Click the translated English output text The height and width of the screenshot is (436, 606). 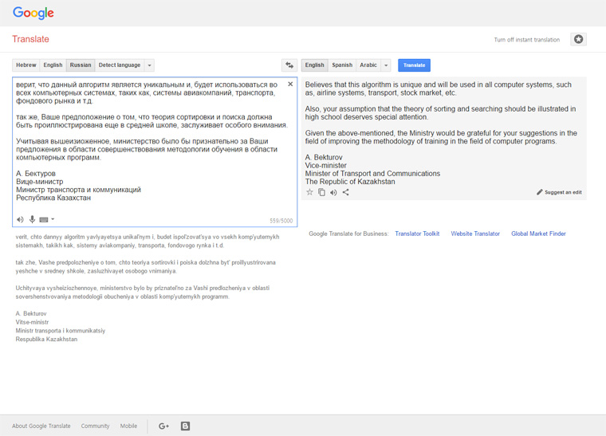(441, 133)
